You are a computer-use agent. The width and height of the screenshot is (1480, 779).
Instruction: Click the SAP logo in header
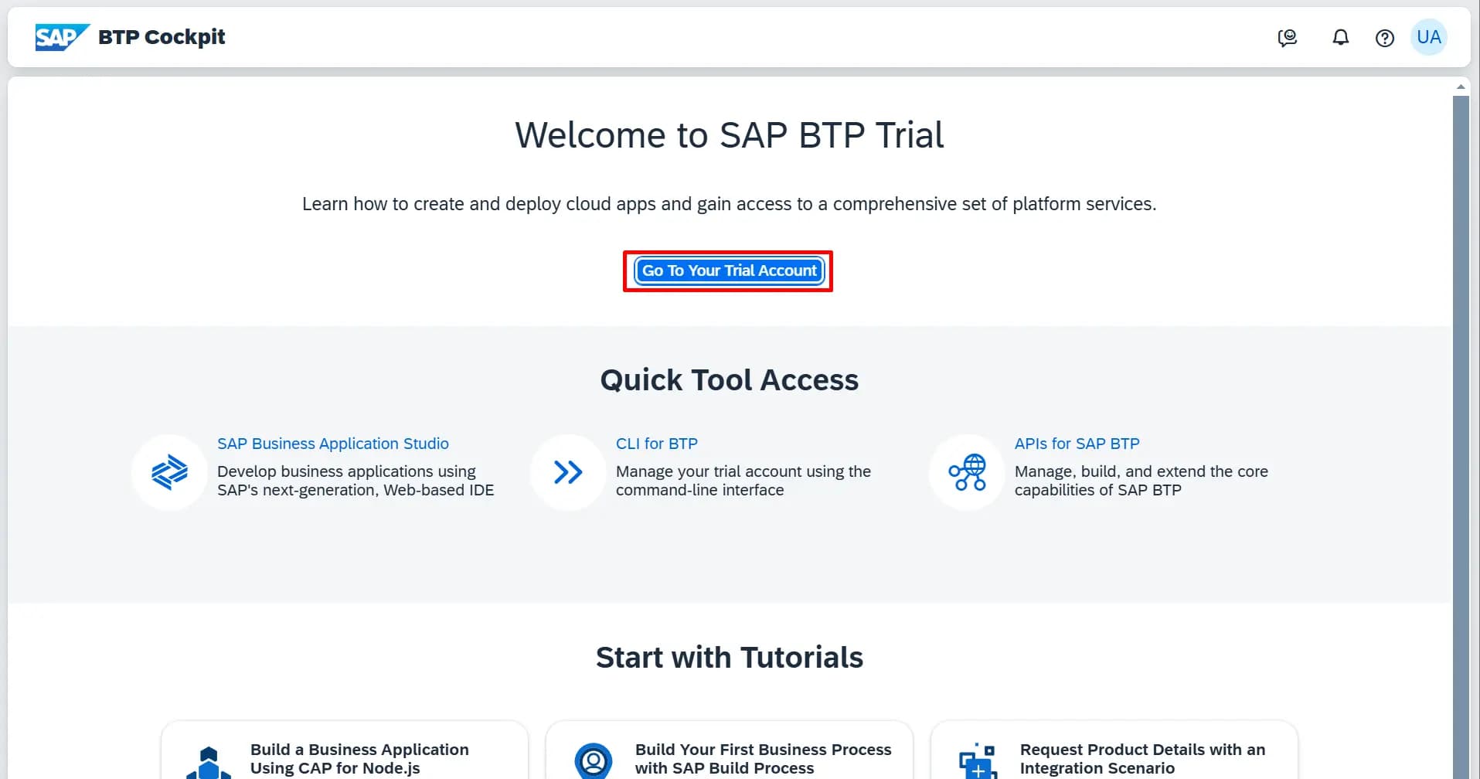[62, 37]
